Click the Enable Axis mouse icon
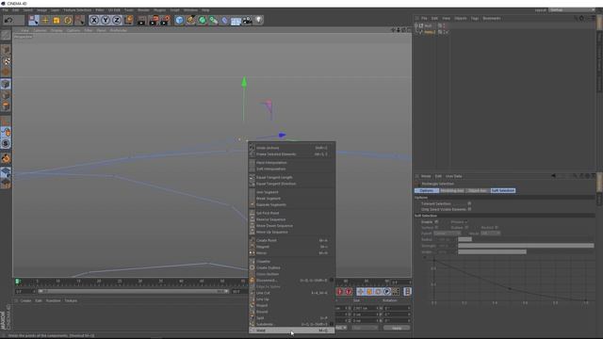Image resolution: width=603 pixels, height=339 pixels. pyautogui.click(x=6, y=132)
